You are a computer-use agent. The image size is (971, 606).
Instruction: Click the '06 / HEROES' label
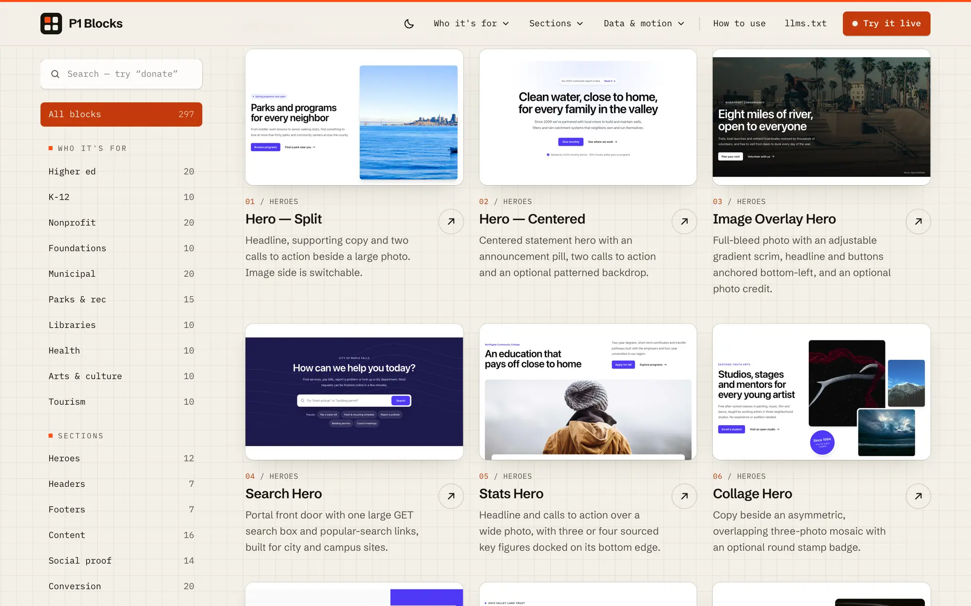click(739, 477)
